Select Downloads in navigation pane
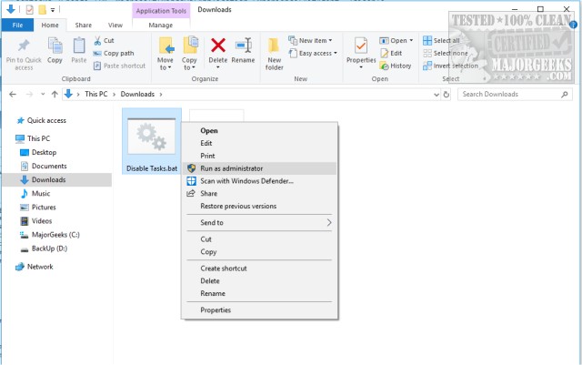Screen dimensions: 582x365 (56, 180)
